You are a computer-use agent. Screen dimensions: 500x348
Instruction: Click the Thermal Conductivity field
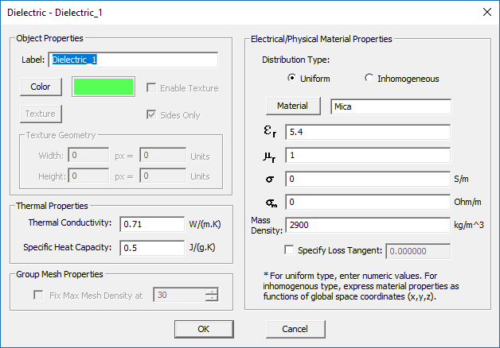pos(152,224)
